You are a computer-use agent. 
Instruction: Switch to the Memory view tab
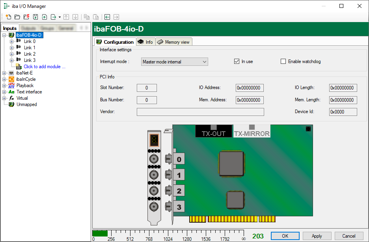tap(173, 42)
